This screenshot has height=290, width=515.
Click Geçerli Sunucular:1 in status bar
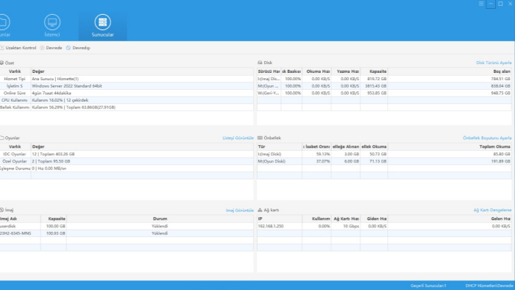428,286
